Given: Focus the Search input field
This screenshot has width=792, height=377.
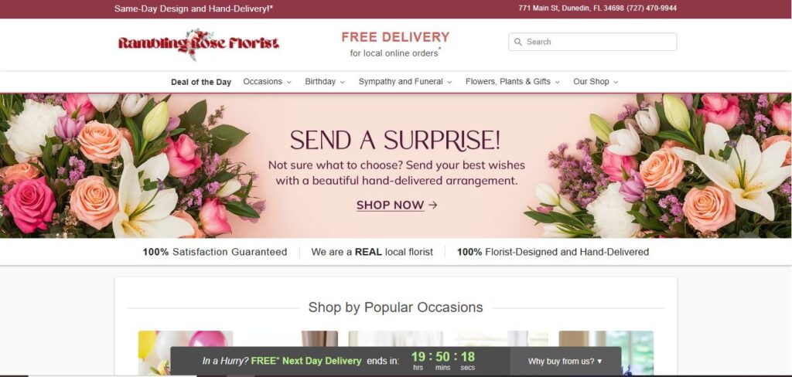Looking at the screenshot, I should (592, 42).
